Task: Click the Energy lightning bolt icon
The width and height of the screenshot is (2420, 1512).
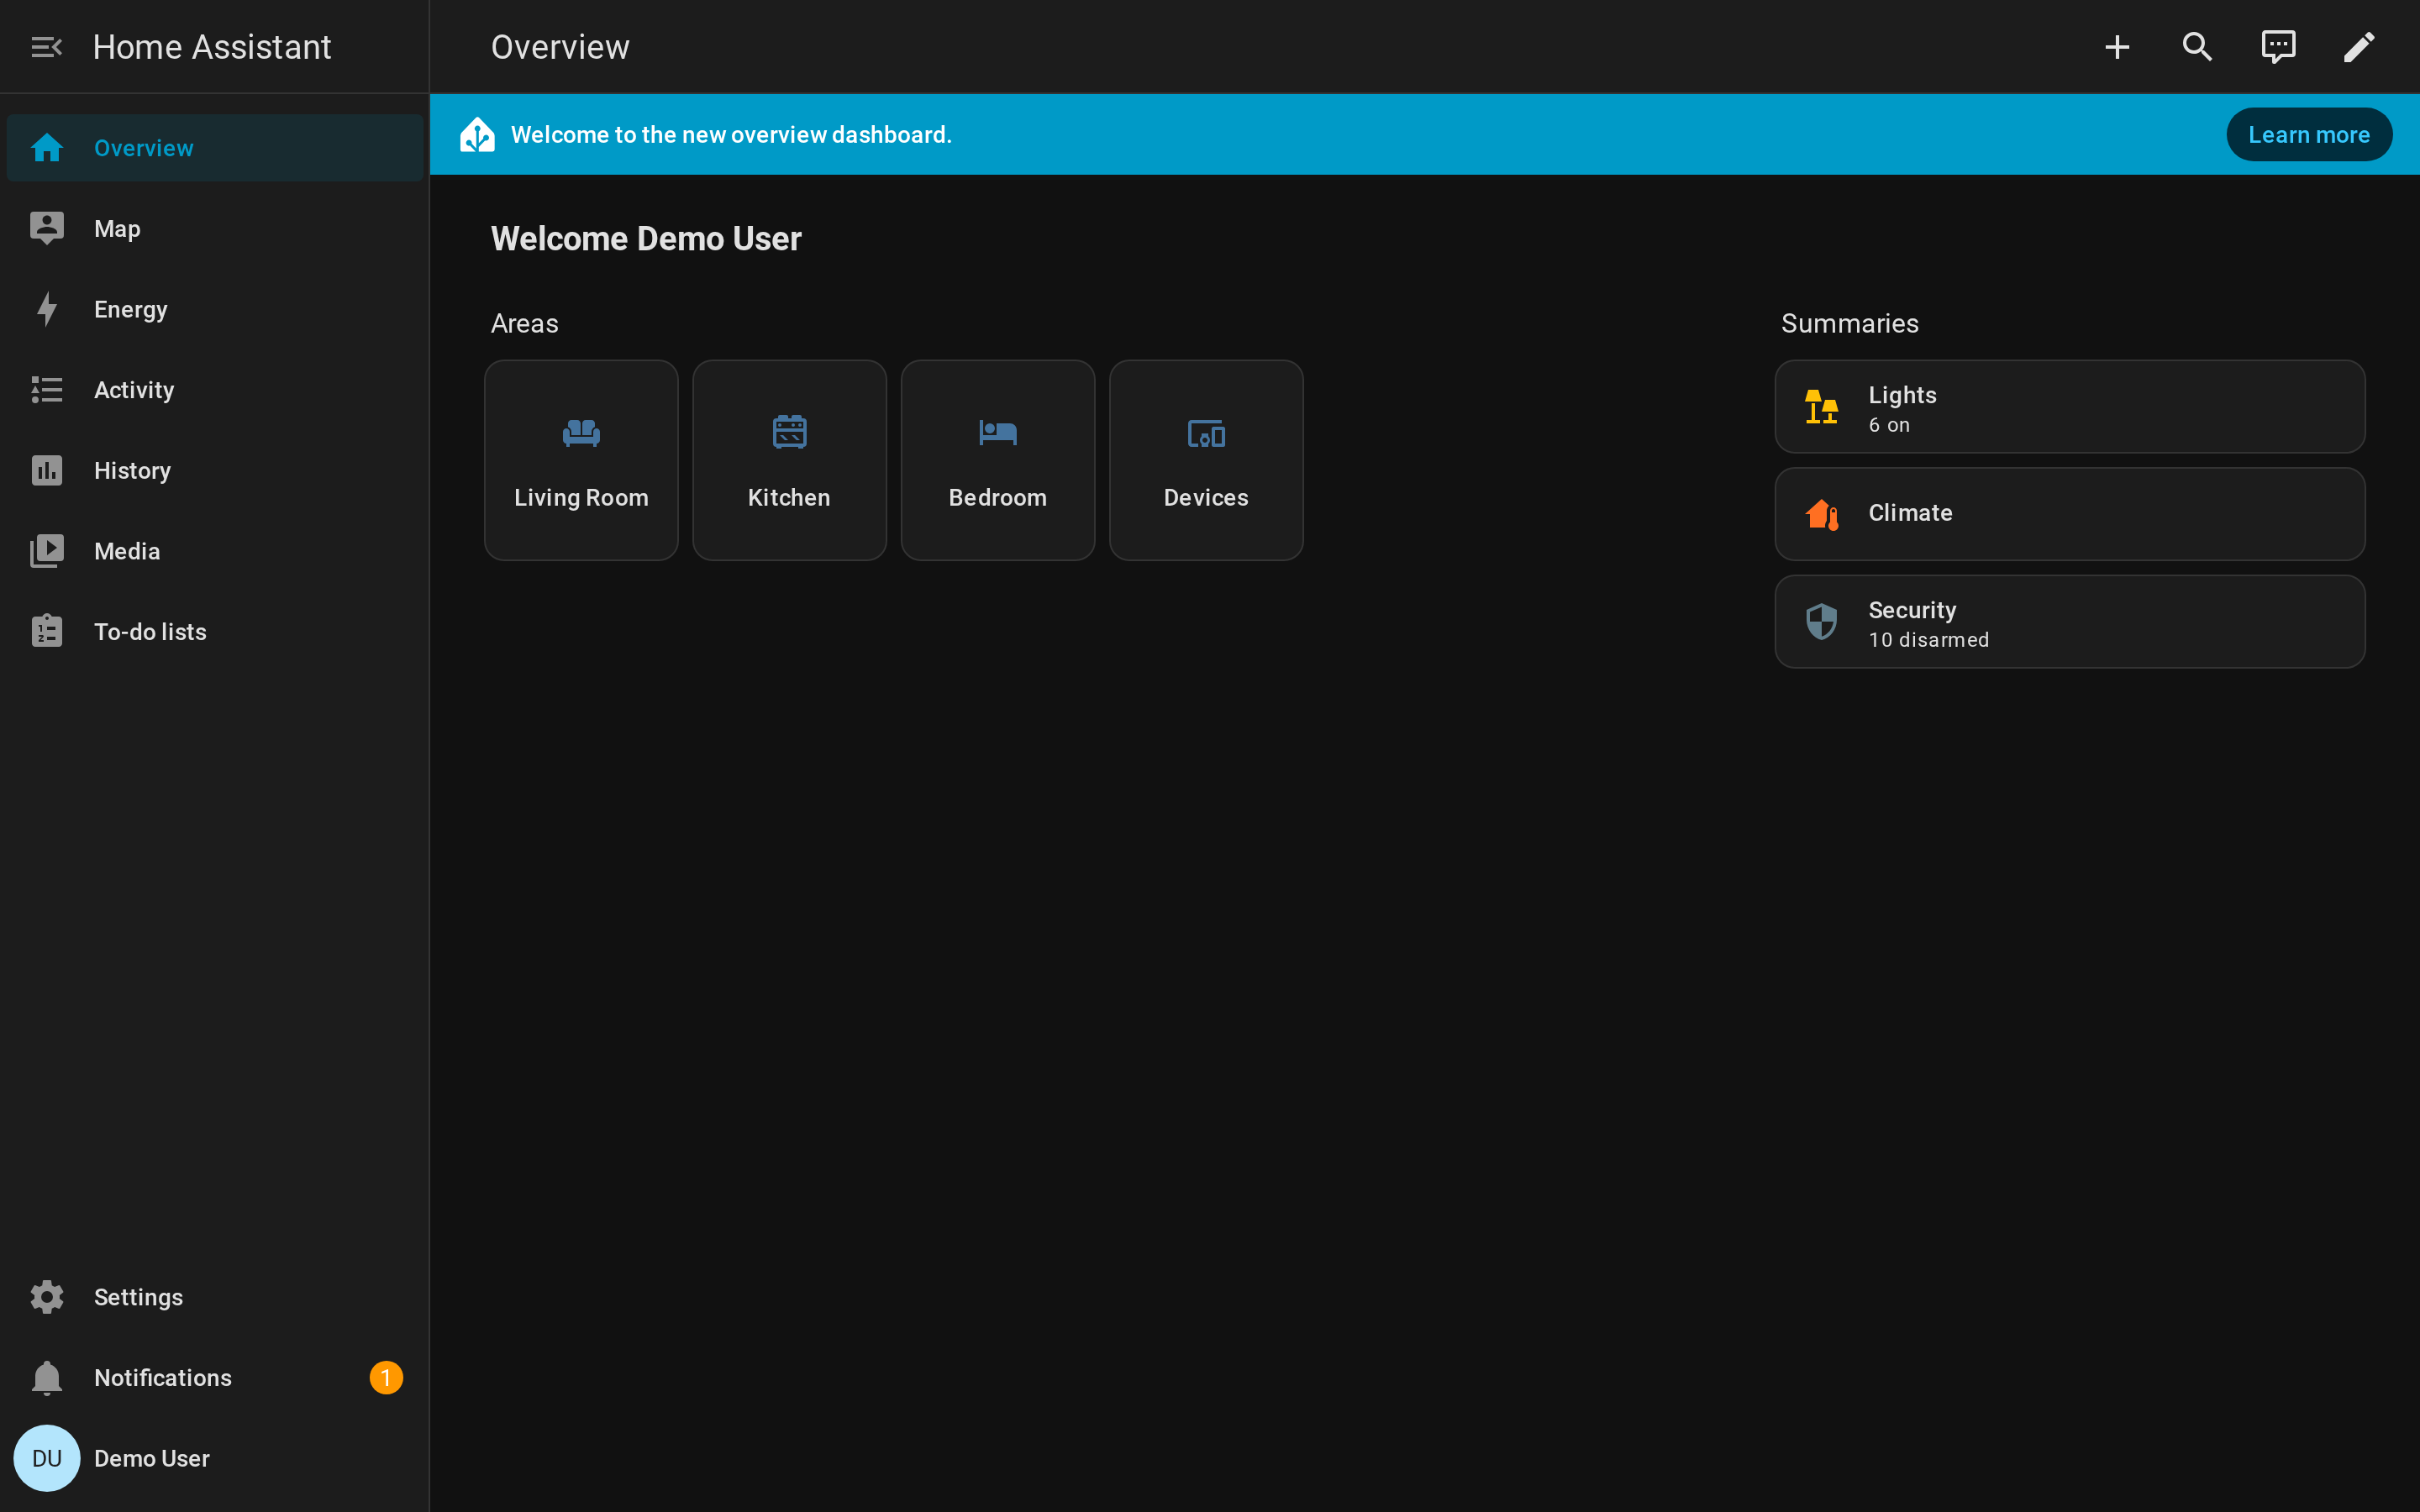Action: (x=47, y=309)
